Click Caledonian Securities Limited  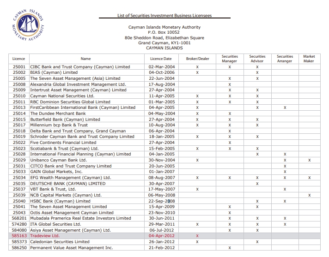tap(60, 242)
